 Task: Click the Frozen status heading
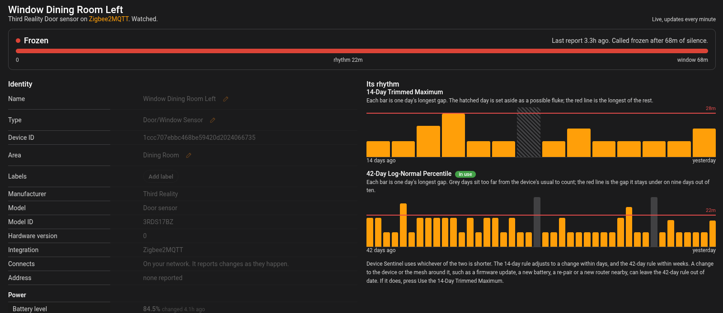(36, 41)
